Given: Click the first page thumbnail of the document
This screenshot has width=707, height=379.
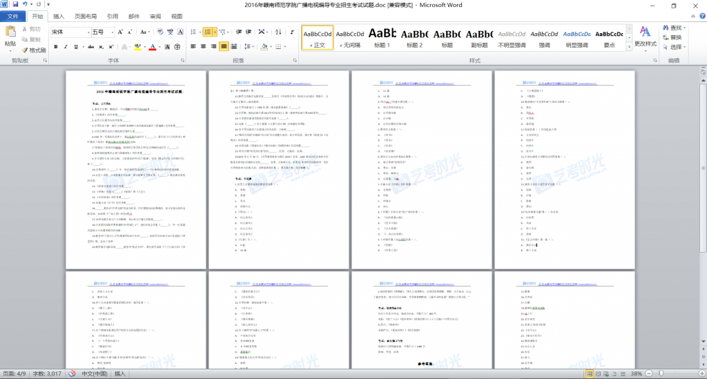Looking at the screenshot, I should [136, 169].
